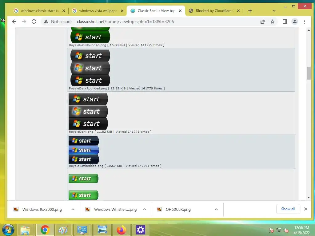Click the Action Center flag tray icon
This screenshot has height=236, width=315.
271,230
